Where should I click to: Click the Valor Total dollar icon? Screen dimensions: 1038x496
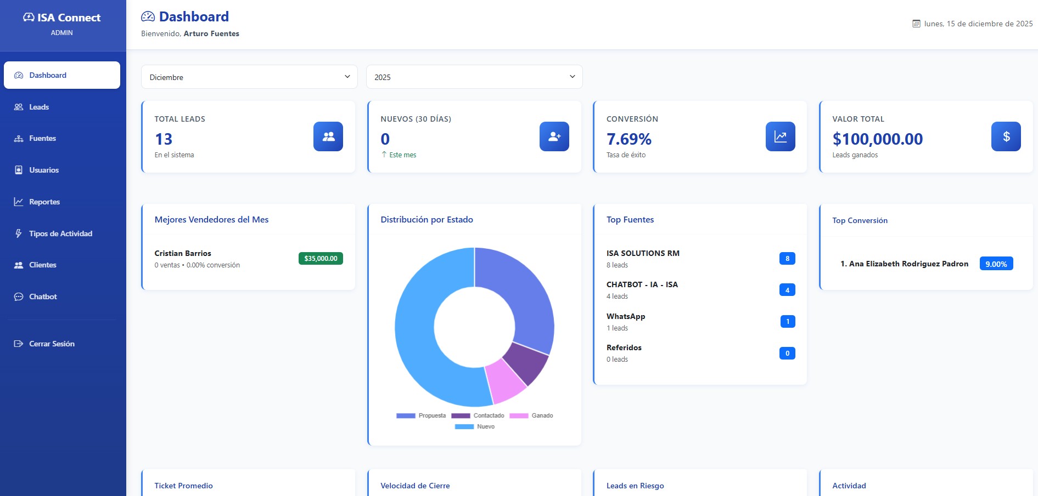pyautogui.click(x=1006, y=136)
